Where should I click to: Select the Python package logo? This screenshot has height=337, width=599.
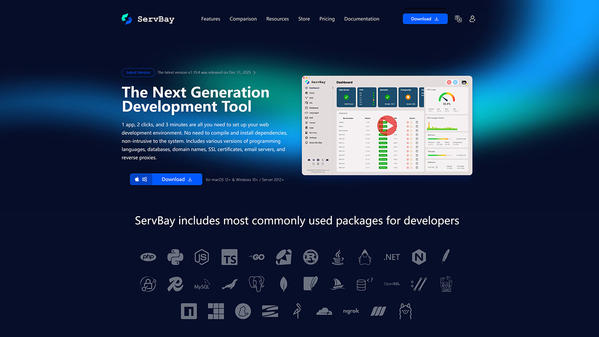click(175, 257)
